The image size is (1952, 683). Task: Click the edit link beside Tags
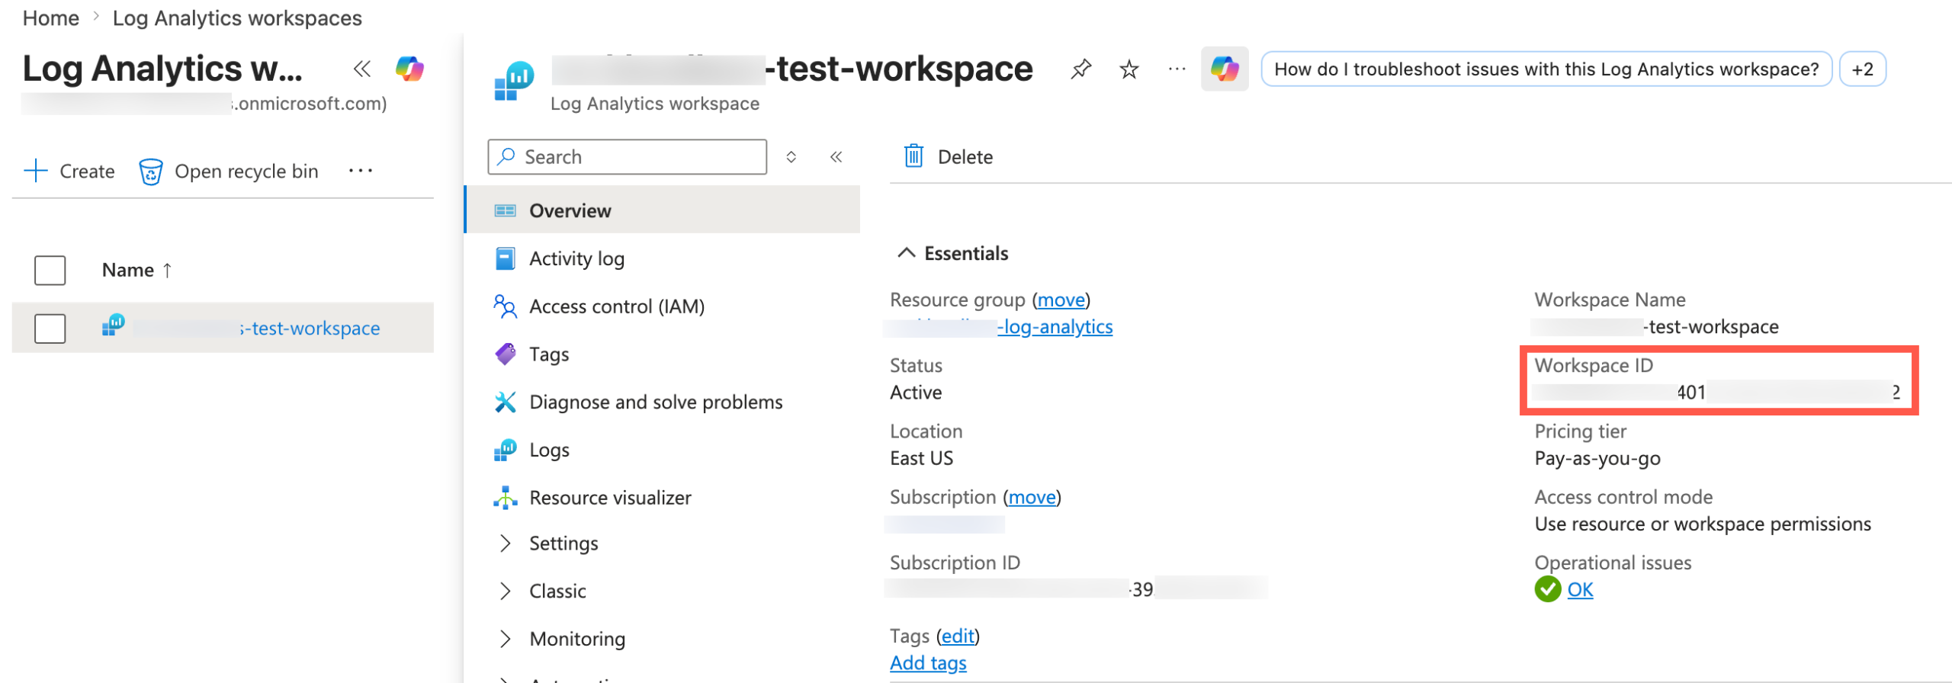pos(958,636)
